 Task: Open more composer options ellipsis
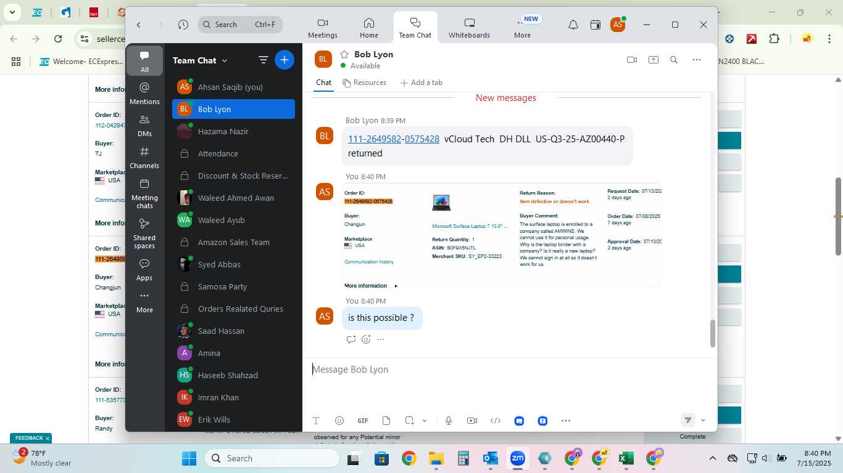click(566, 421)
